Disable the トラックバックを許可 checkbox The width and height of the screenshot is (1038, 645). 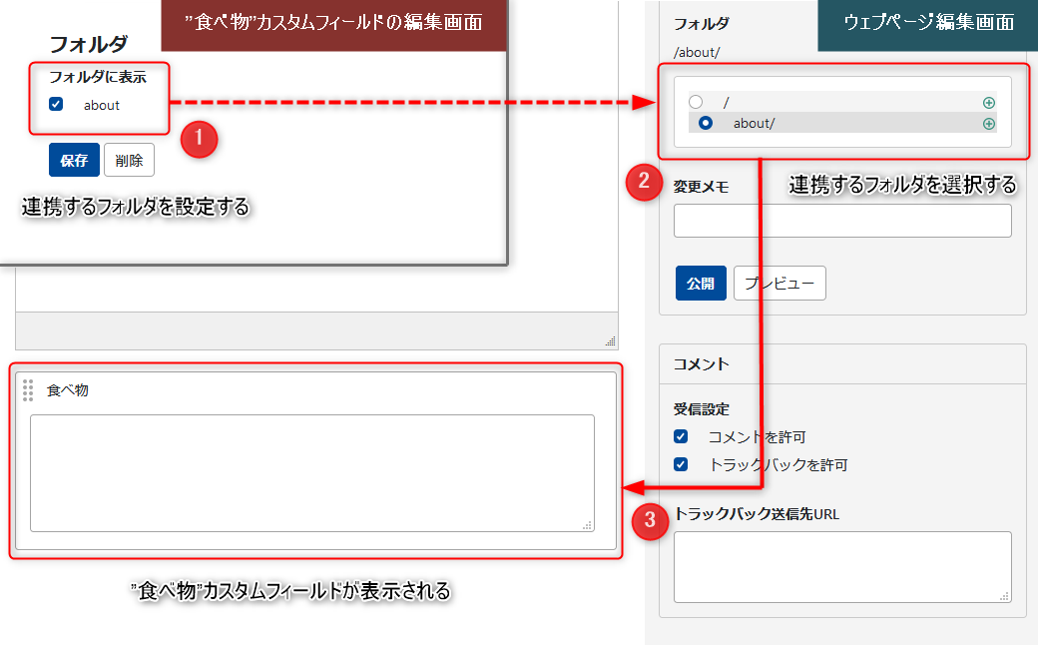(x=681, y=464)
